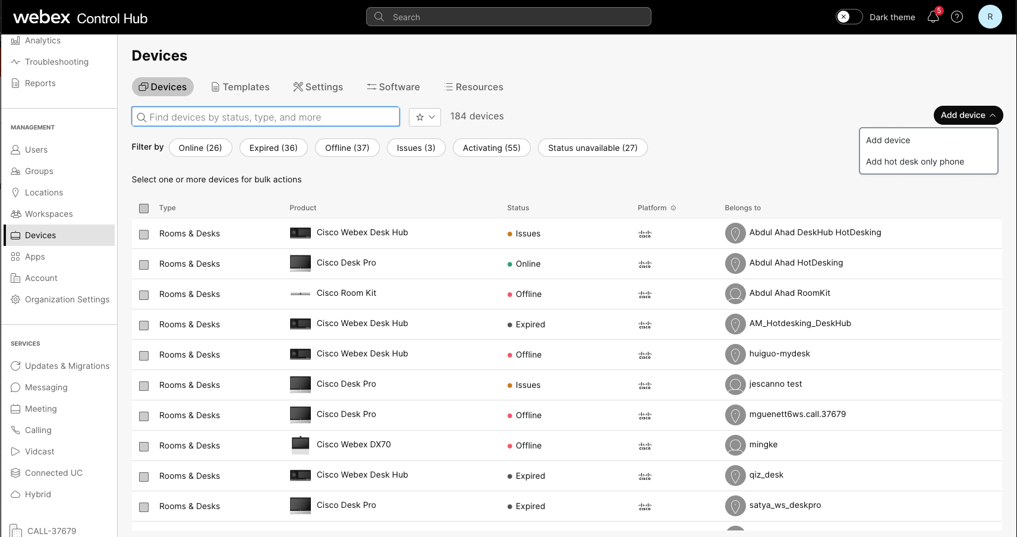Click the Analytics sidebar icon
Image resolution: width=1017 pixels, height=537 pixels.
point(15,40)
